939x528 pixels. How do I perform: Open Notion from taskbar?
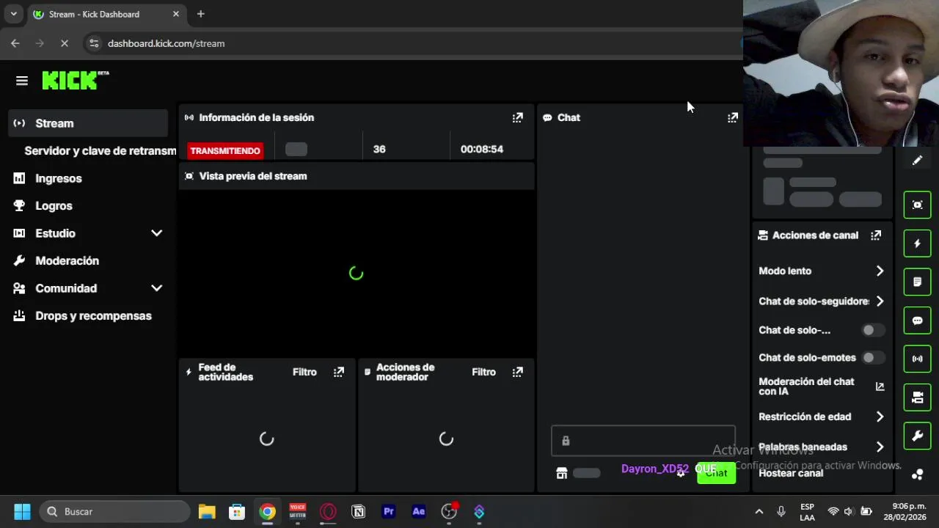(x=359, y=512)
